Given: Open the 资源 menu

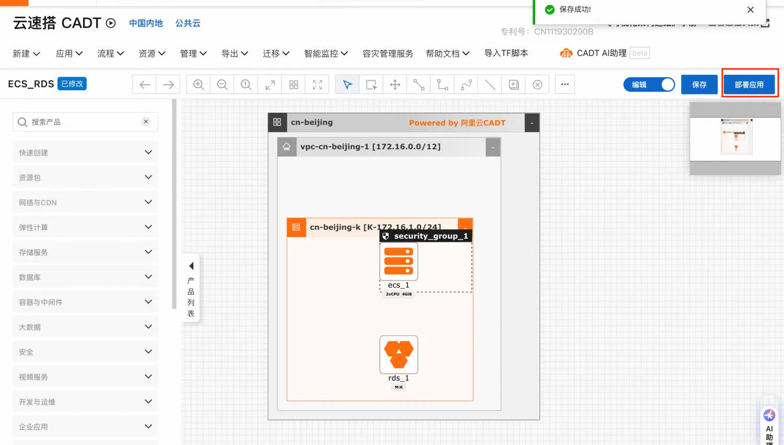Looking at the screenshot, I should [152, 53].
